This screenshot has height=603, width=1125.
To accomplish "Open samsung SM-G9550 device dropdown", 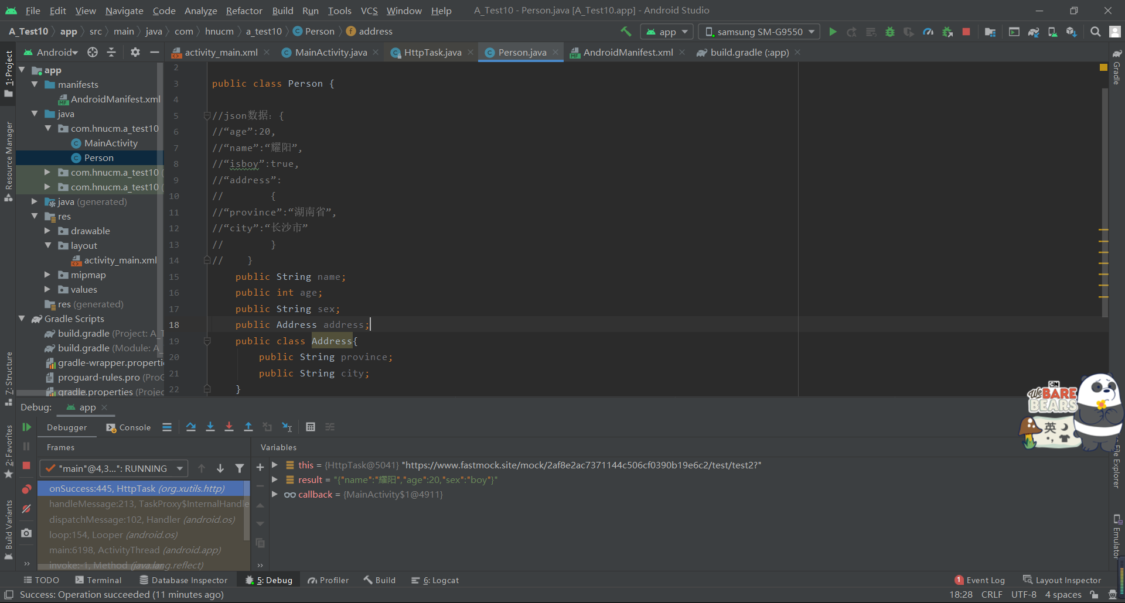I will (x=760, y=32).
